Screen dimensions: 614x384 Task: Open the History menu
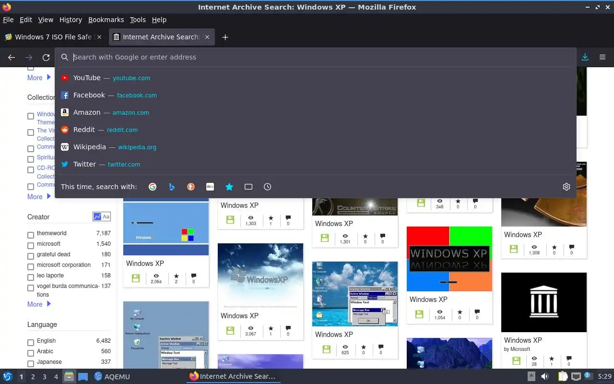71,20
